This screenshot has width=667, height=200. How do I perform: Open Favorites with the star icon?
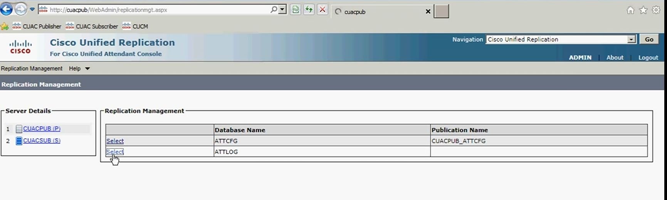coord(643,10)
